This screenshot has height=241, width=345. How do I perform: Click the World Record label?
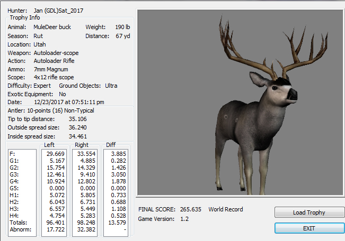tap(226, 209)
